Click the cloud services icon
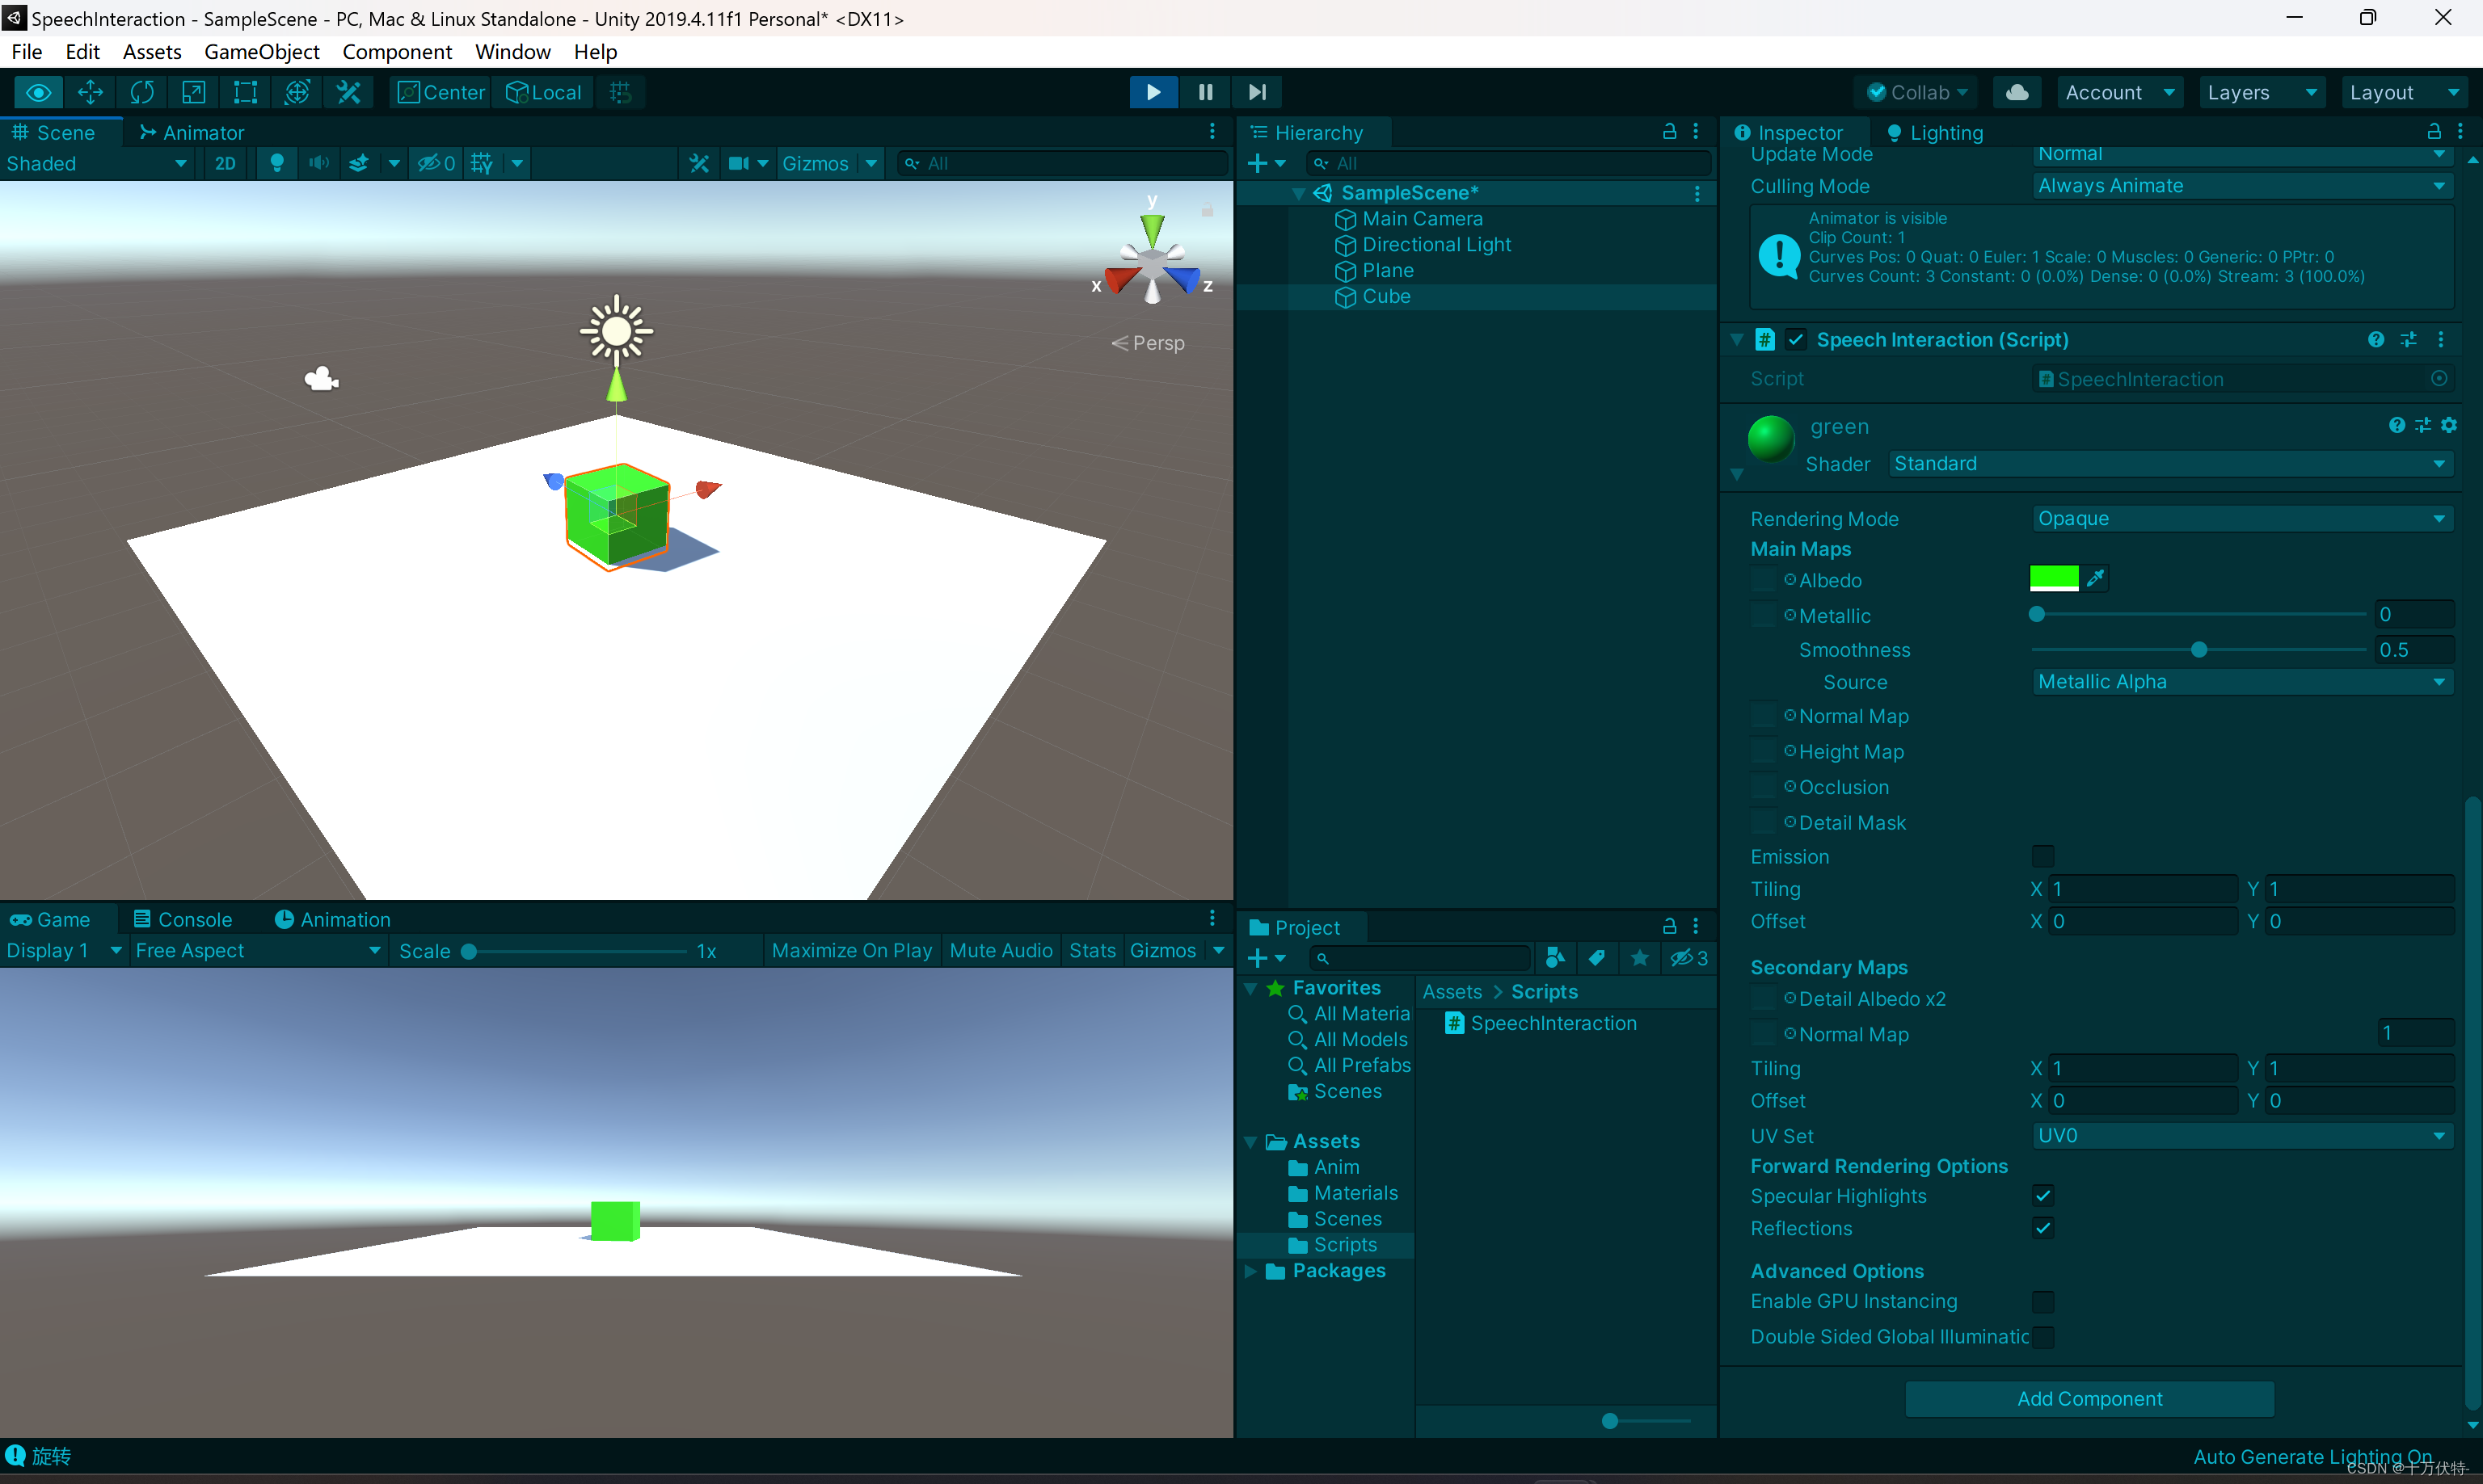Image resolution: width=2483 pixels, height=1484 pixels. [x=2017, y=92]
